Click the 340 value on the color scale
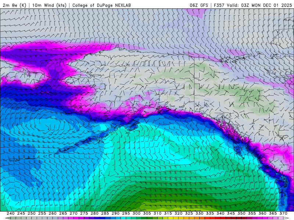 tap(220, 213)
